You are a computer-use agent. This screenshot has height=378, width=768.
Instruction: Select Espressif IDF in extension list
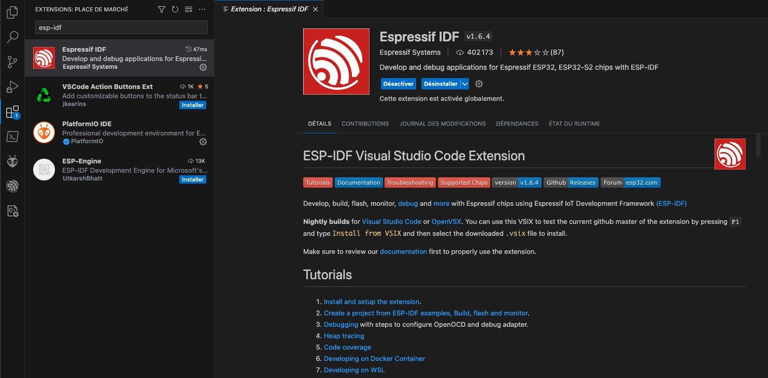[120, 58]
